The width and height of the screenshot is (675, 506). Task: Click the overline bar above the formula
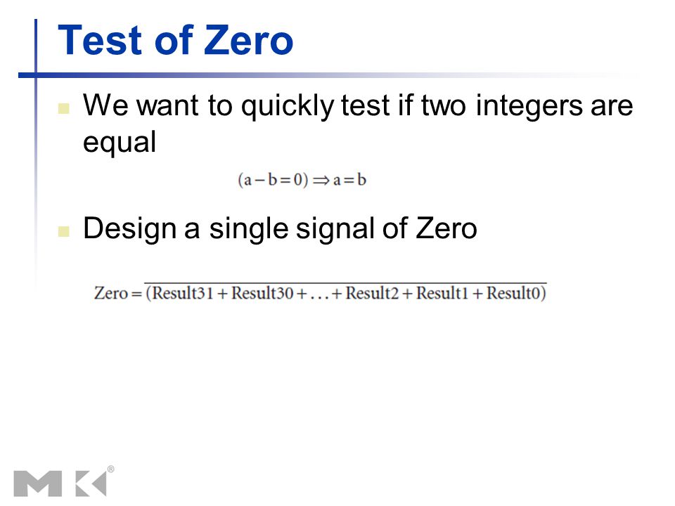(345, 283)
